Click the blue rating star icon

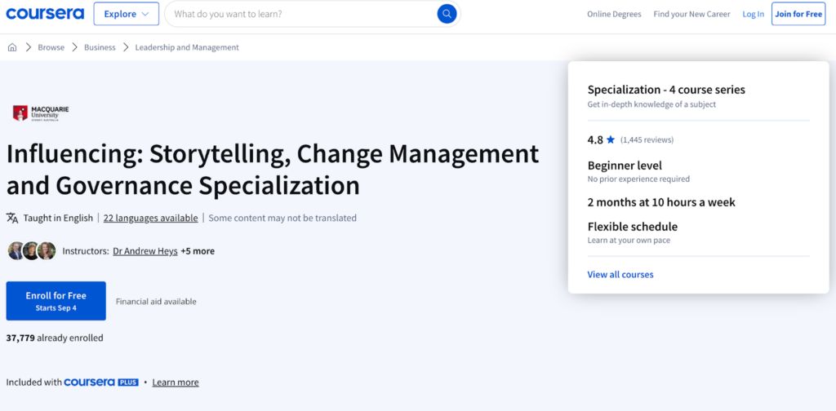611,140
